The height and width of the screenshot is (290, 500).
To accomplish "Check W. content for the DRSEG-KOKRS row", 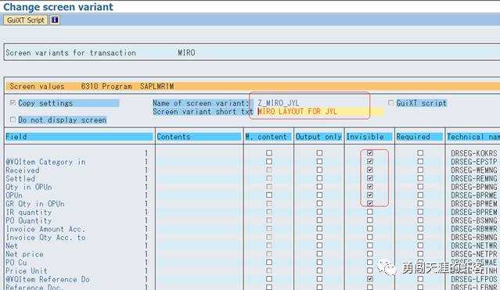I will pos(269,153).
